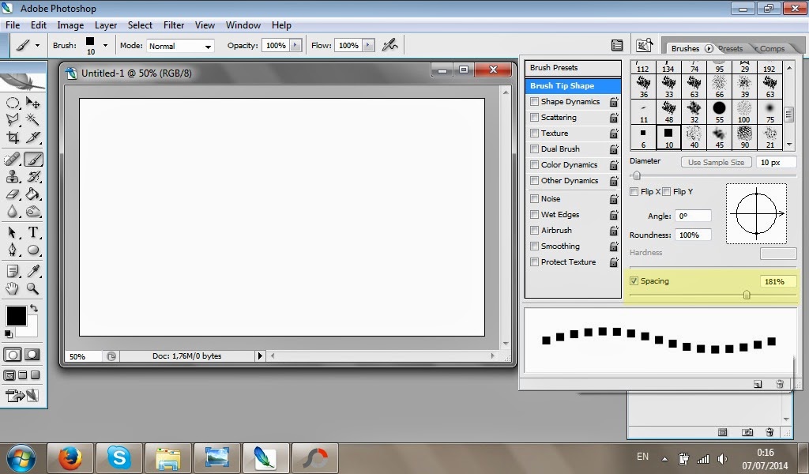Open the Layer menu
This screenshot has height=474, width=809.
click(x=106, y=25)
